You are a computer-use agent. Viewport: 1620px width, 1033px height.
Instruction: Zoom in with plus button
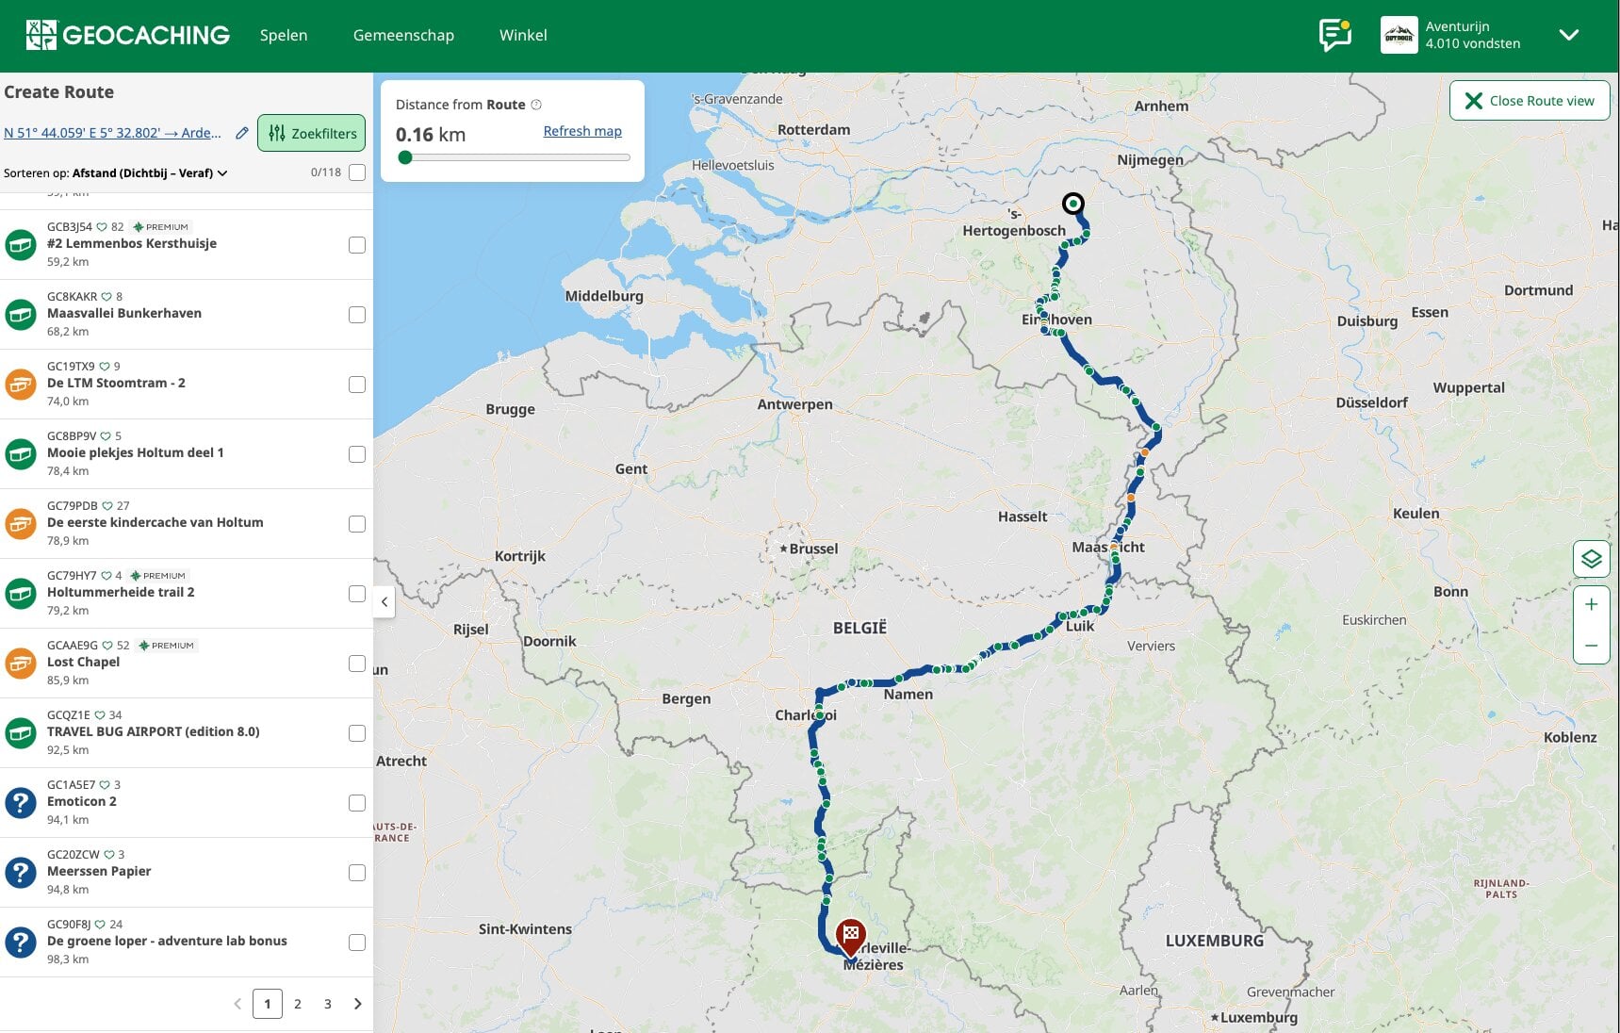1591,604
